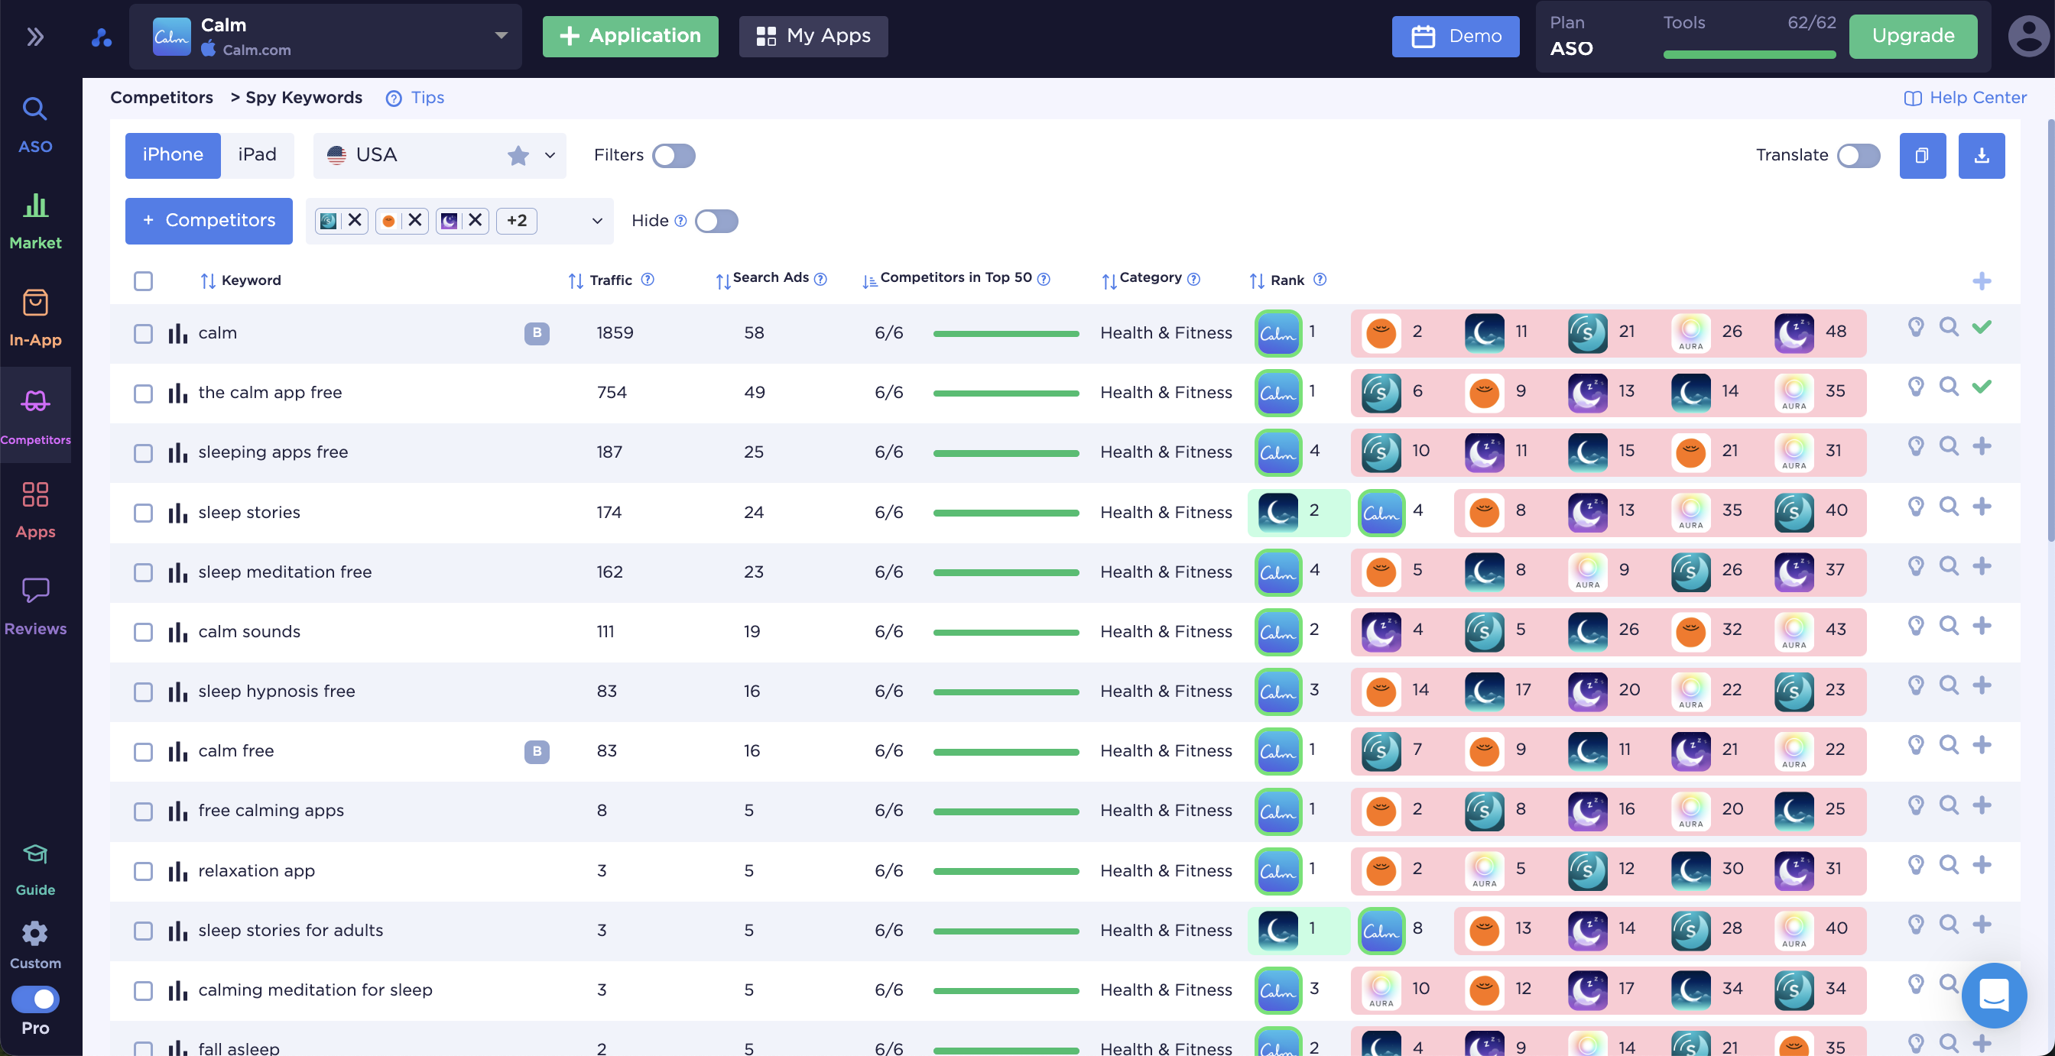Open the chat support bubble

click(x=1994, y=995)
